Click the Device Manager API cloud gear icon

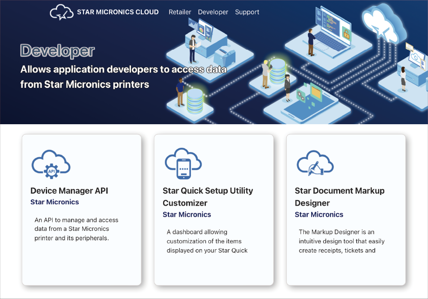point(51,164)
